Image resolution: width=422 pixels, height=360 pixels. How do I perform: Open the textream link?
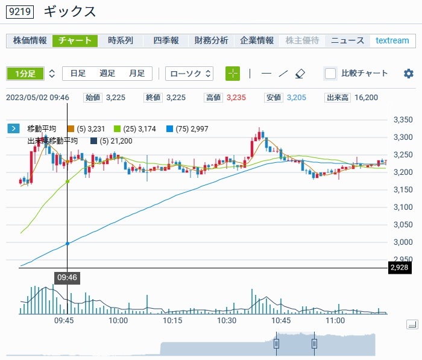[392, 40]
